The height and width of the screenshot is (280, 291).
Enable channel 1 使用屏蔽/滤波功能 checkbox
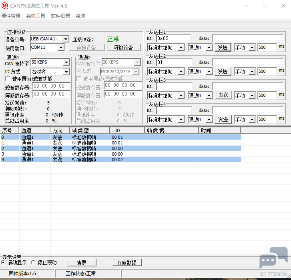tap(8, 79)
